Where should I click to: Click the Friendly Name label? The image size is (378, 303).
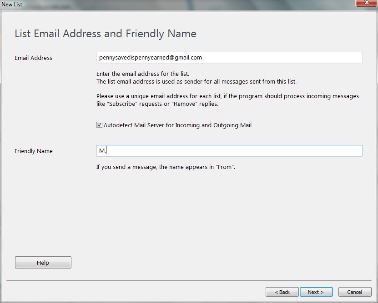pos(33,151)
